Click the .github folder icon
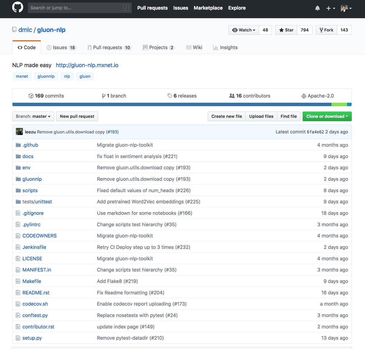The image size is (365, 349). coord(18,145)
